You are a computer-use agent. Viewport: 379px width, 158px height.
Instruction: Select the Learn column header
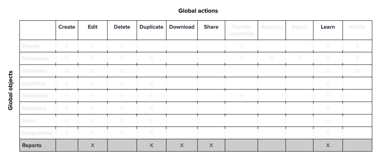click(x=328, y=27)
